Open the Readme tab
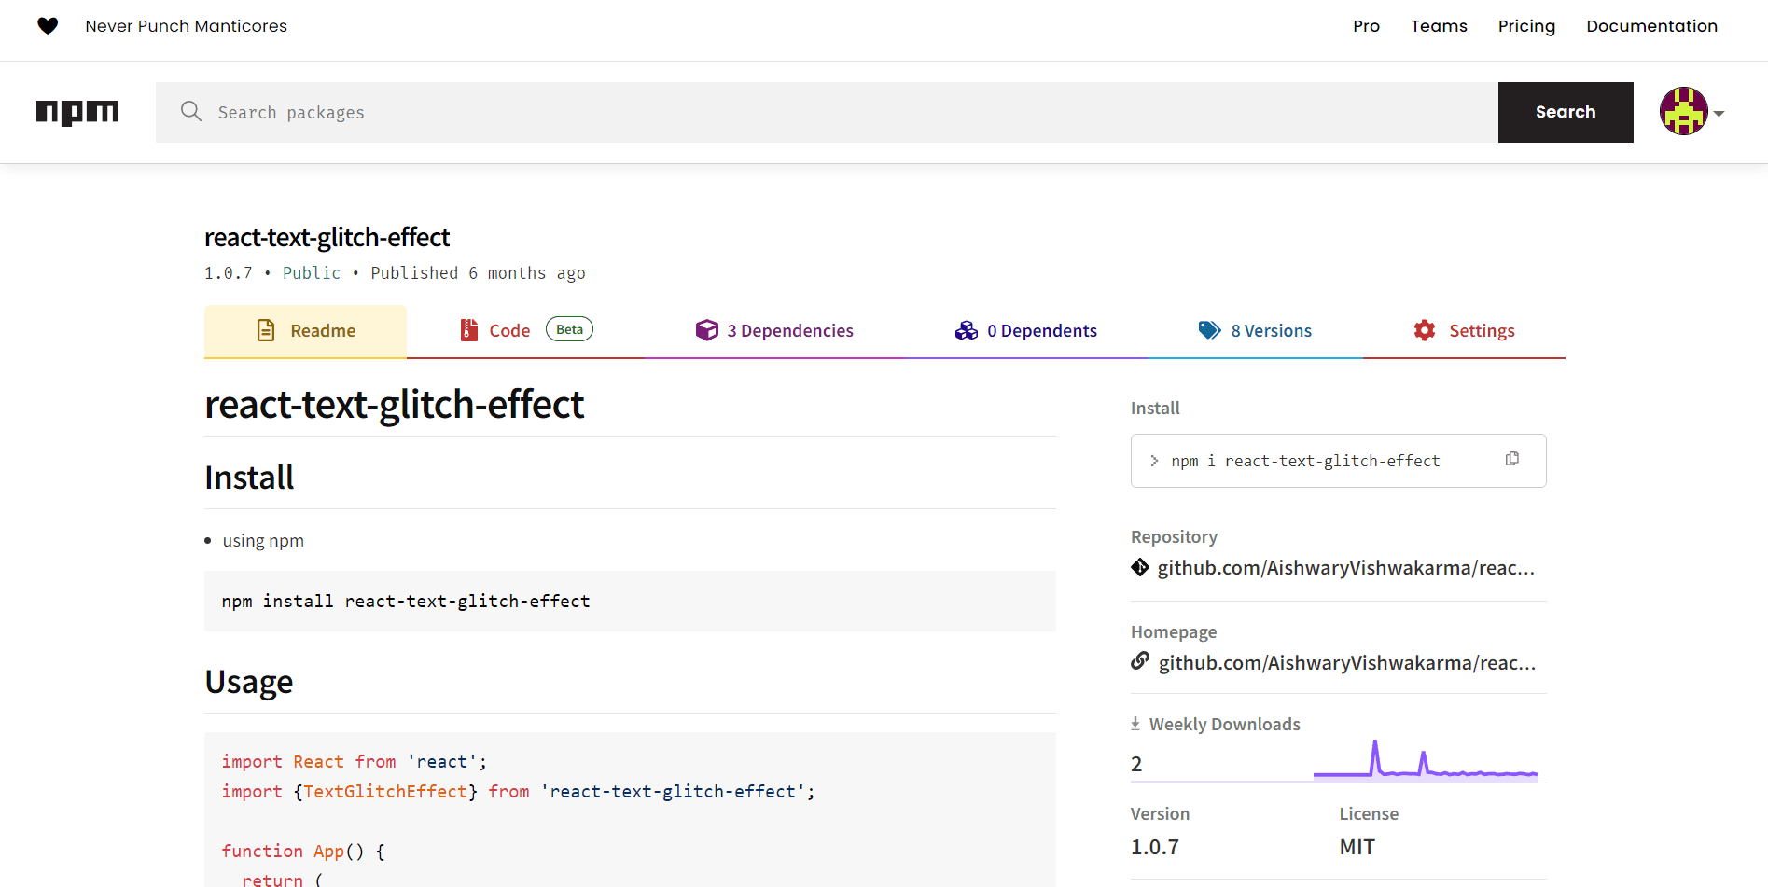Screen dimensions: 1768x887 306,331
